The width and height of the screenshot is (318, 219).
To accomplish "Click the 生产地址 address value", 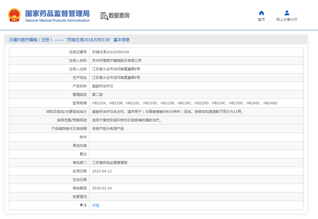I will [116, 78].
